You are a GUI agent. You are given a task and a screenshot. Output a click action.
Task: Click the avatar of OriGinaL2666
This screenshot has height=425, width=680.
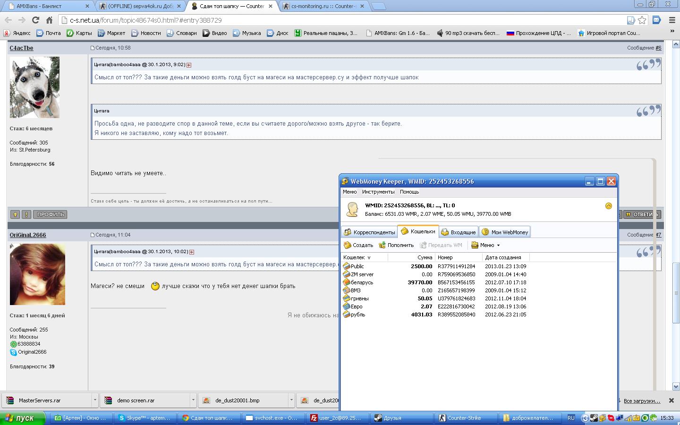37,274
